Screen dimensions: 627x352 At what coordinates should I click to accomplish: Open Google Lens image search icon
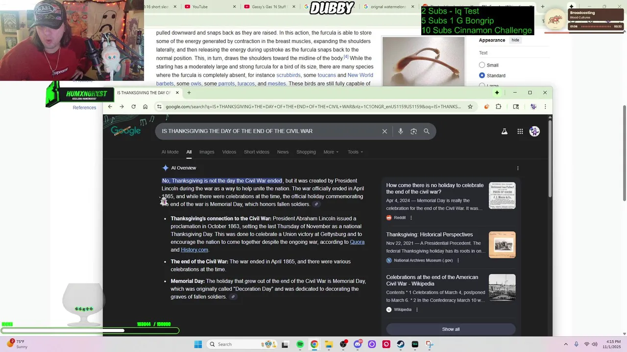click(x=413, y=131)
